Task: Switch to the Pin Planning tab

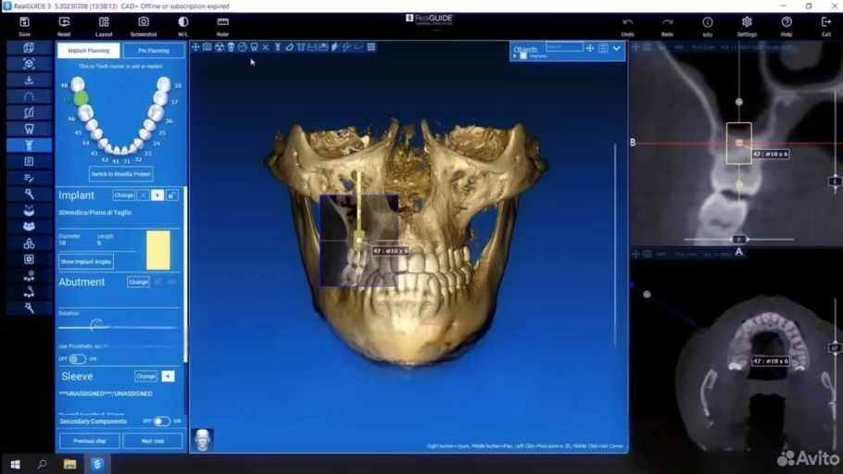Action: [154, 51]
